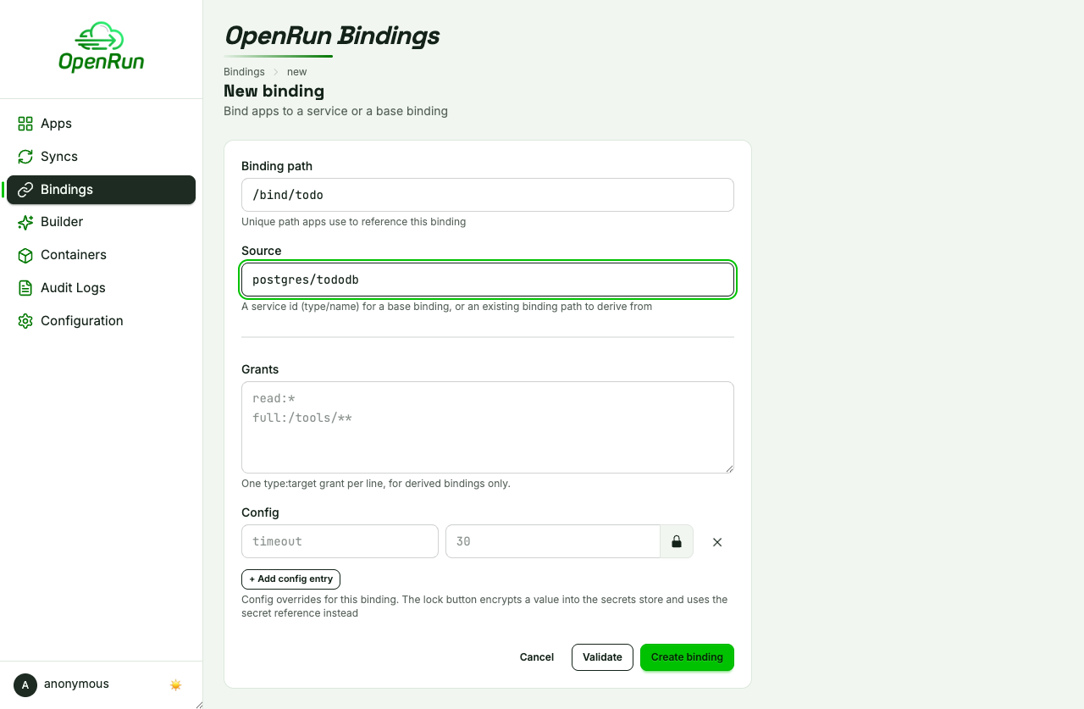Click the OpenRun cloud logo

click(x=101, y=47)
